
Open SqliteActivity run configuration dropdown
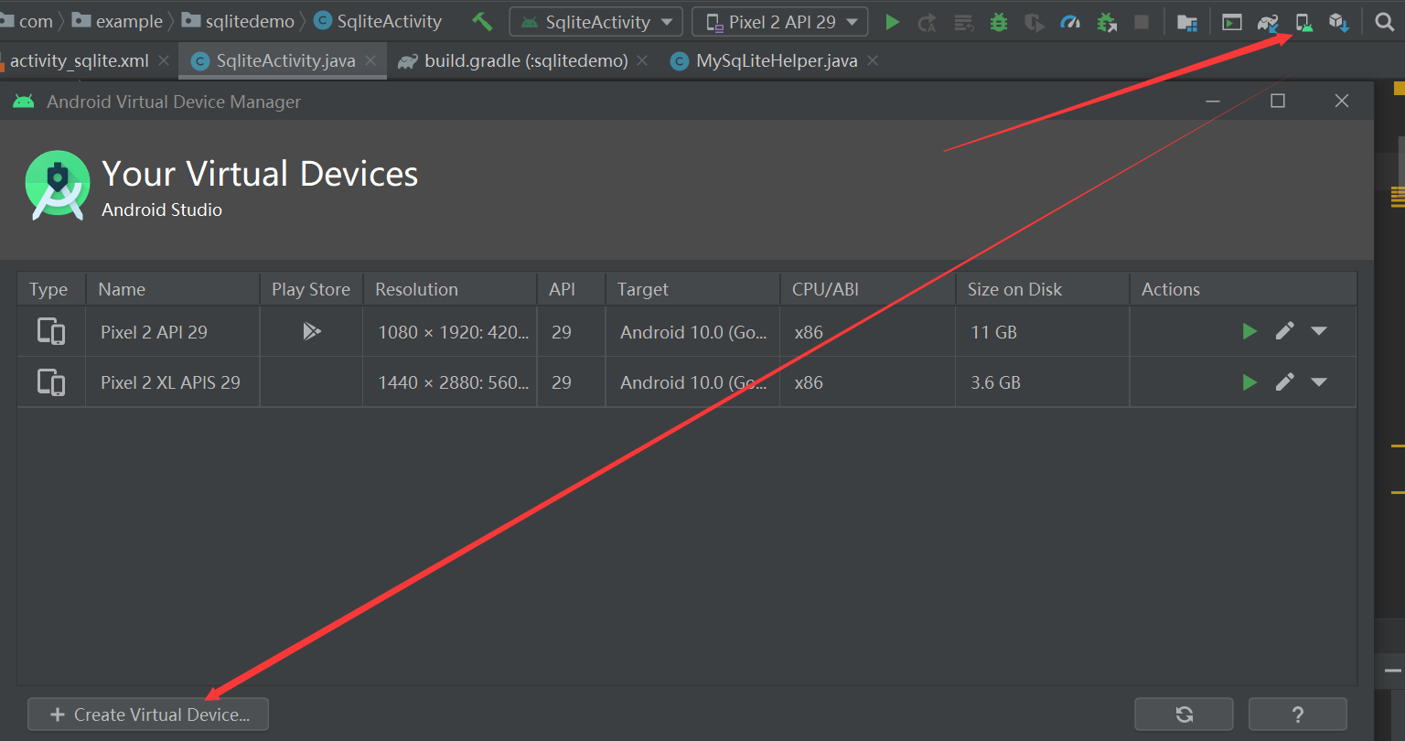coord(596,22)
